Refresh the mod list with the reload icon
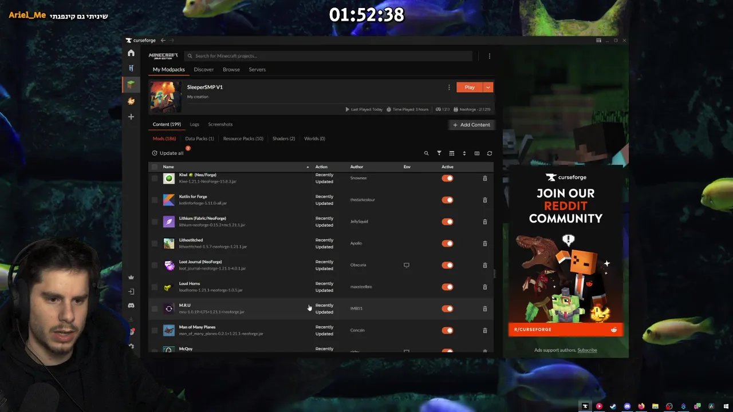Screen dimensions: 733x412 pyautogui.click(x=490, y=153)
